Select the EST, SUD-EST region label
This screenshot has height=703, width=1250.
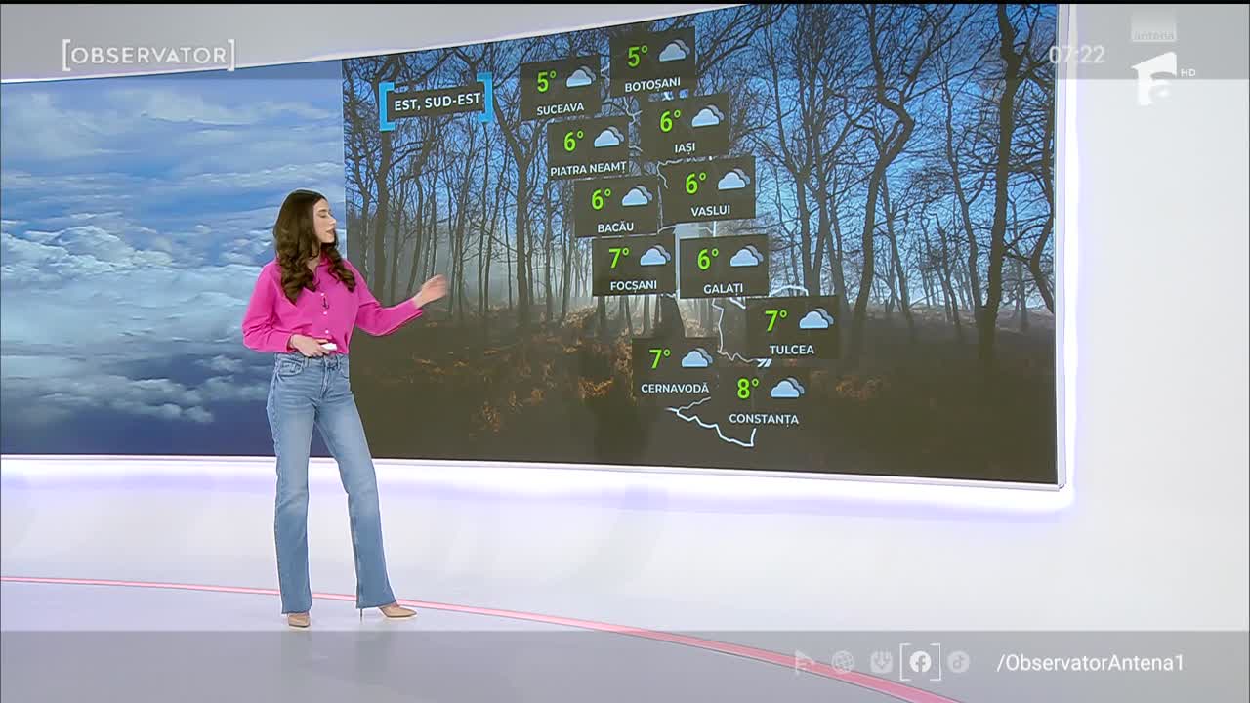tap(436, 103)
